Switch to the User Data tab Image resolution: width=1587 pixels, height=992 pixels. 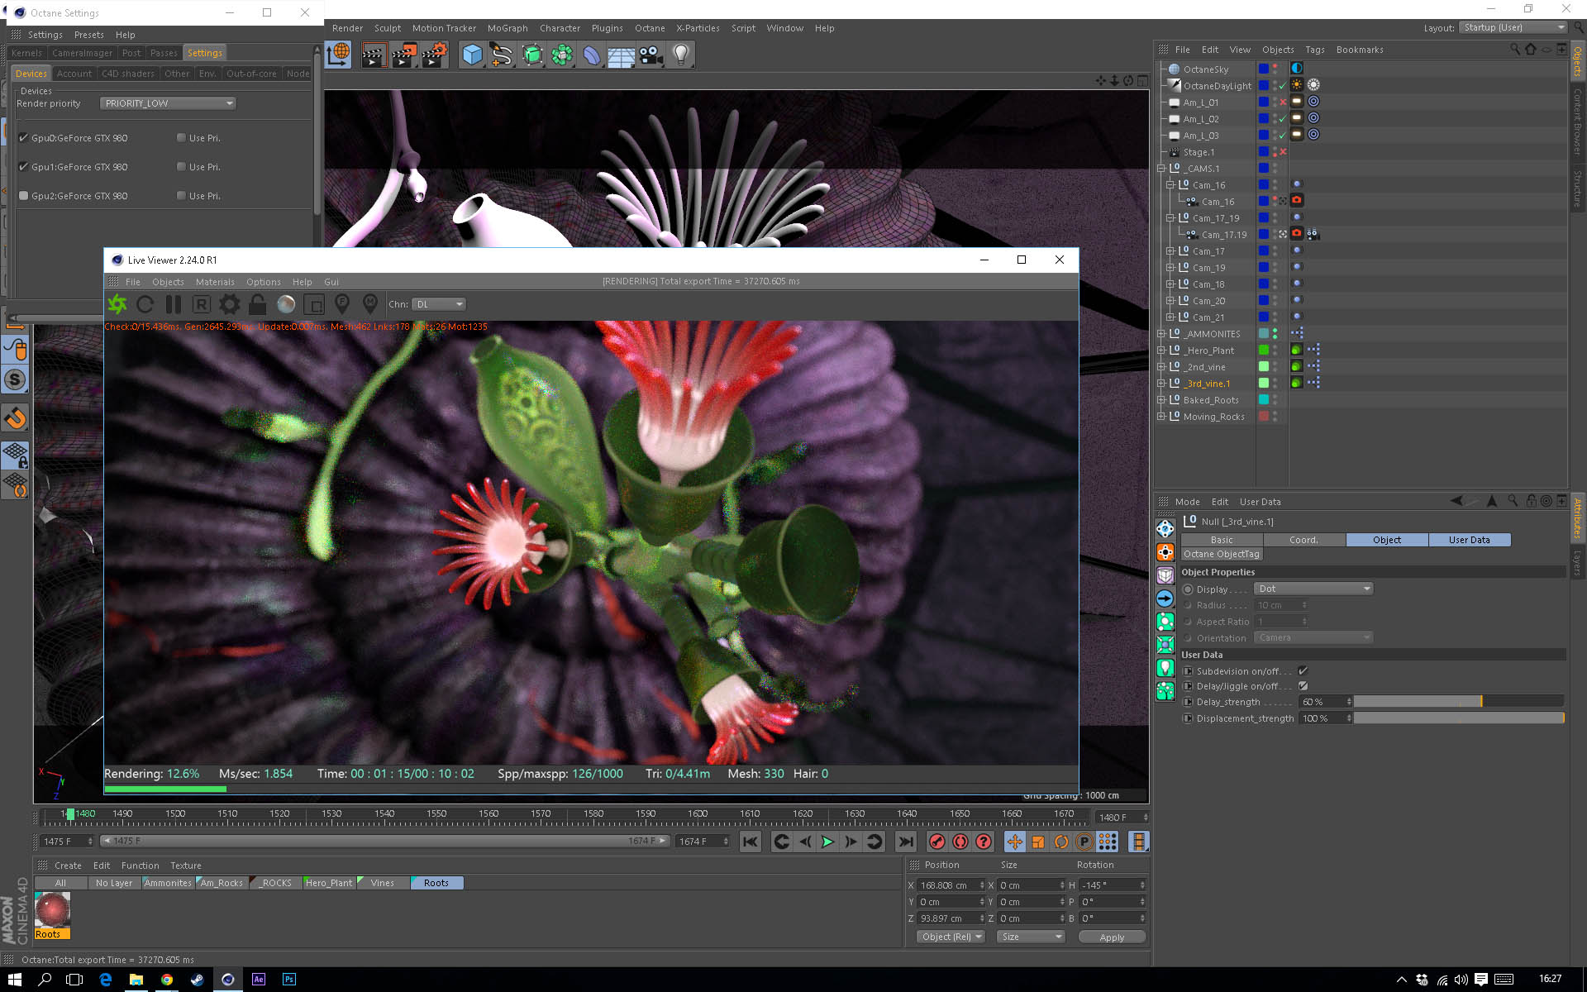[x=1469, y=540]
